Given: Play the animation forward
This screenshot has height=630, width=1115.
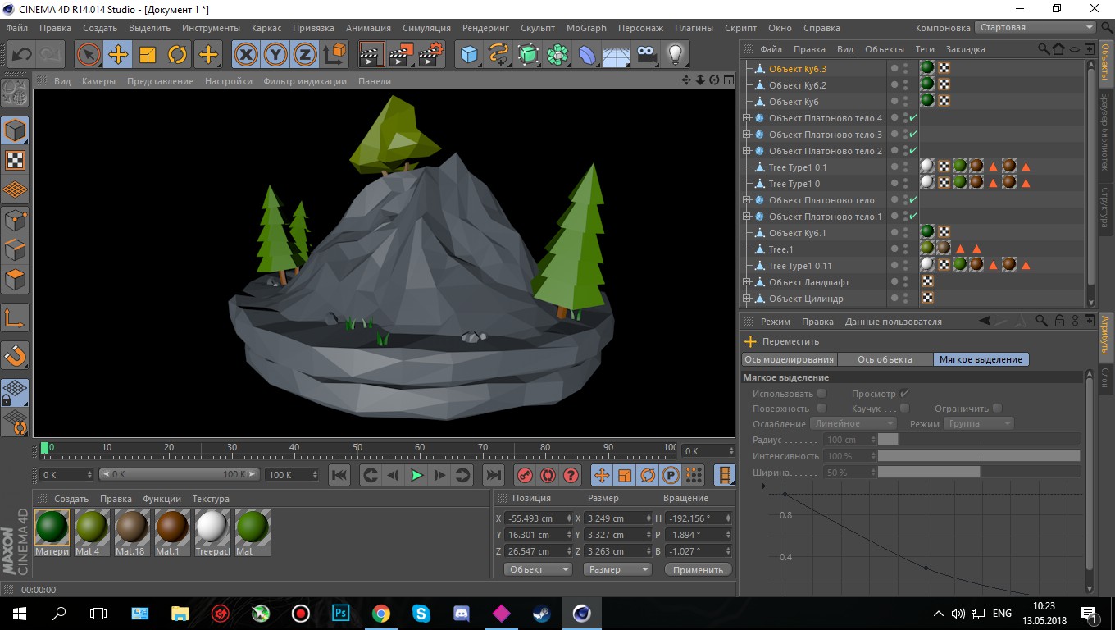Looking at the screenshot, I should tap(416, 475).
